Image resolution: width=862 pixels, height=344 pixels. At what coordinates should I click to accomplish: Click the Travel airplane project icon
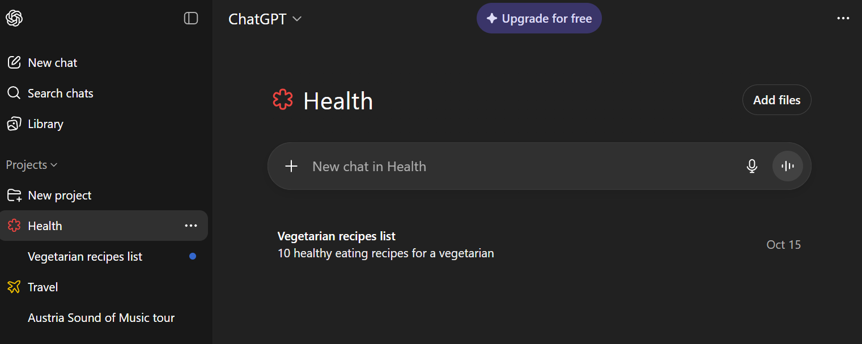[14, 287]
